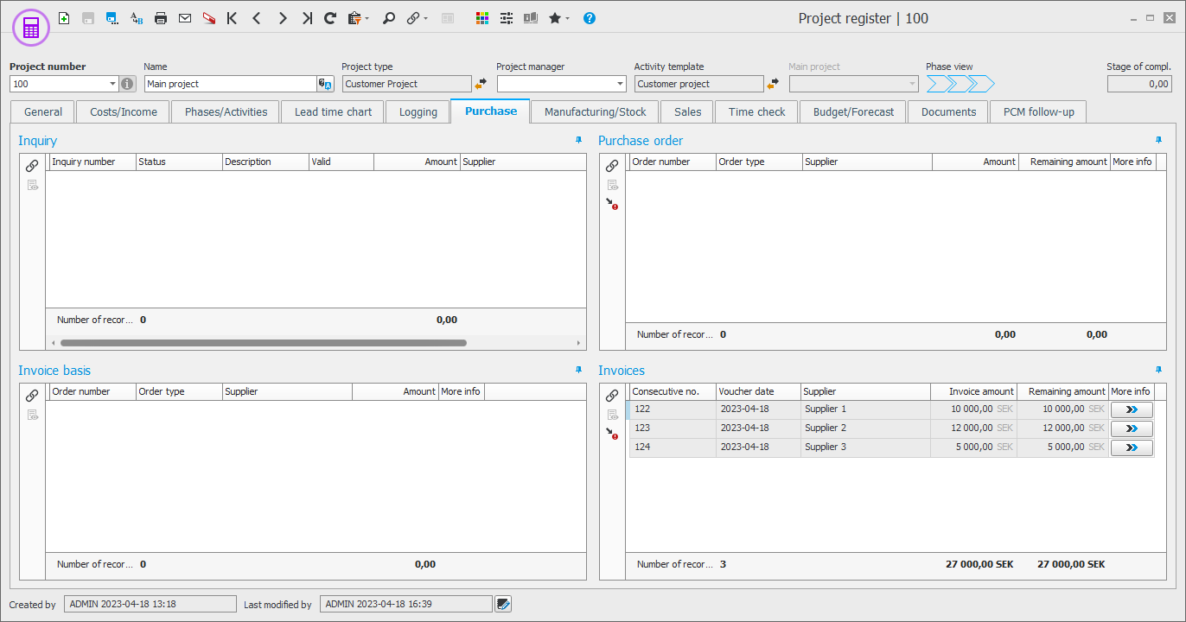1186x622 pixels.
Task: Go to the first record
Action: 233,17
